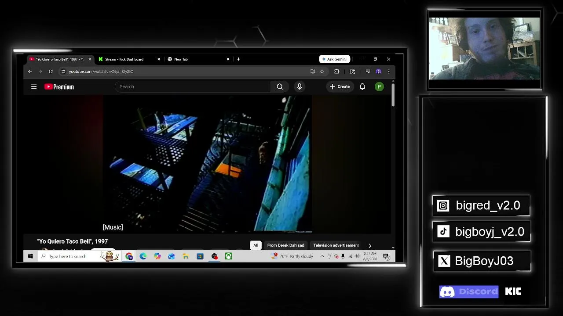This screenshot has height=316, width=563.
Task: Launch Microsoft Edge from the taskbar
Action: tap(143, 256)
